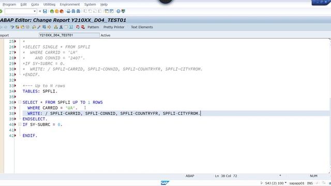331x186 pixels.
Task: Run the syntax Check icon
Action: click(34, 27)
